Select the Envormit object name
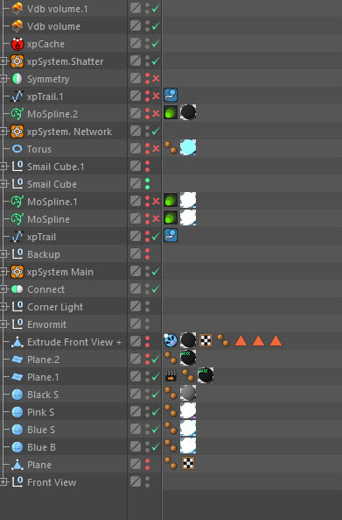Image resolution: width=342 pixels, height=520 pixels. (46, 324)
